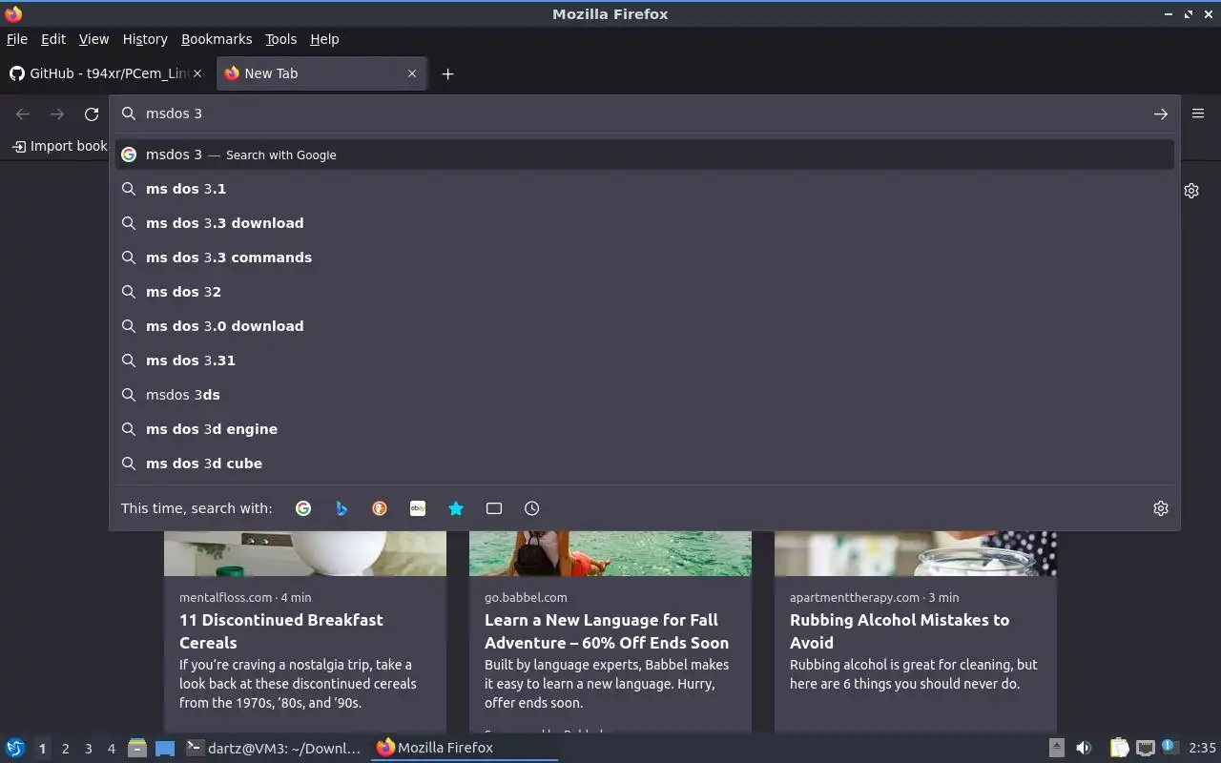Open the network tray icon
This screenshot has width=1221, height=763.
[x=1146, y=748]
